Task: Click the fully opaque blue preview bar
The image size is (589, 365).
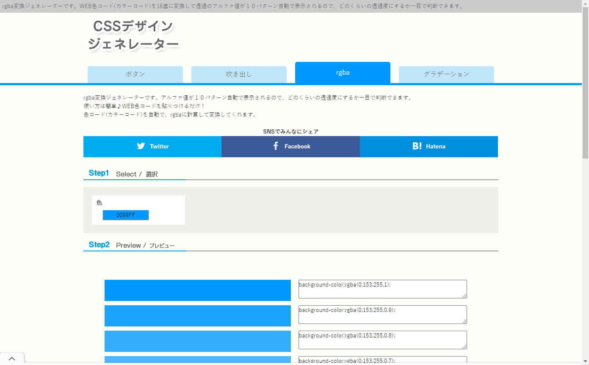Action: [x=197, y=290]
